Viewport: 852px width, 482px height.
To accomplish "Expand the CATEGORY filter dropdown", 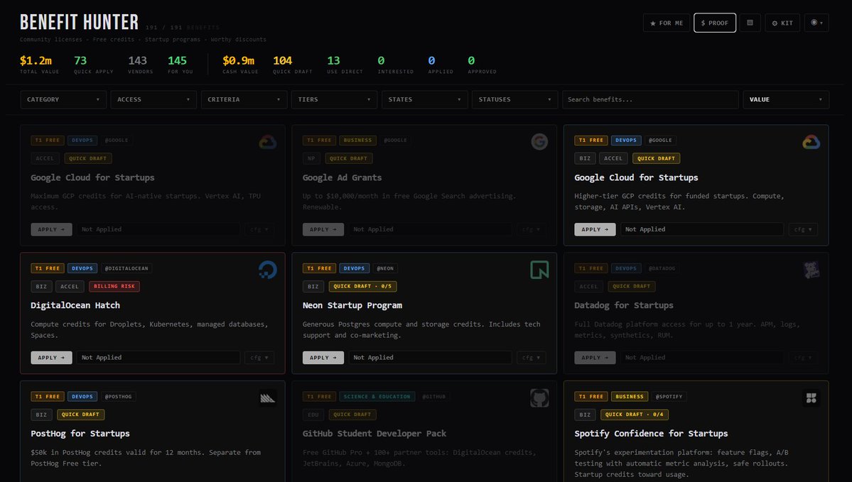I will tap(63, 99).
